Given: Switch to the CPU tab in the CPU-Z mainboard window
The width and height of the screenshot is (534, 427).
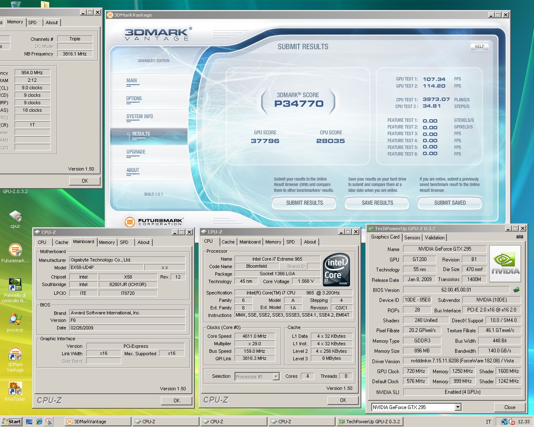Looking at the screenshot, I should point(42,242).
